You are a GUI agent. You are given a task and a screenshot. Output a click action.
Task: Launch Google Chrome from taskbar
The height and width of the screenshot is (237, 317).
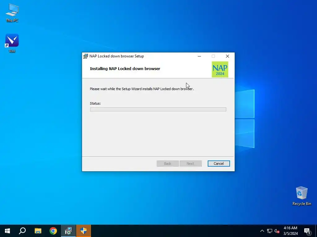[53, 231]
